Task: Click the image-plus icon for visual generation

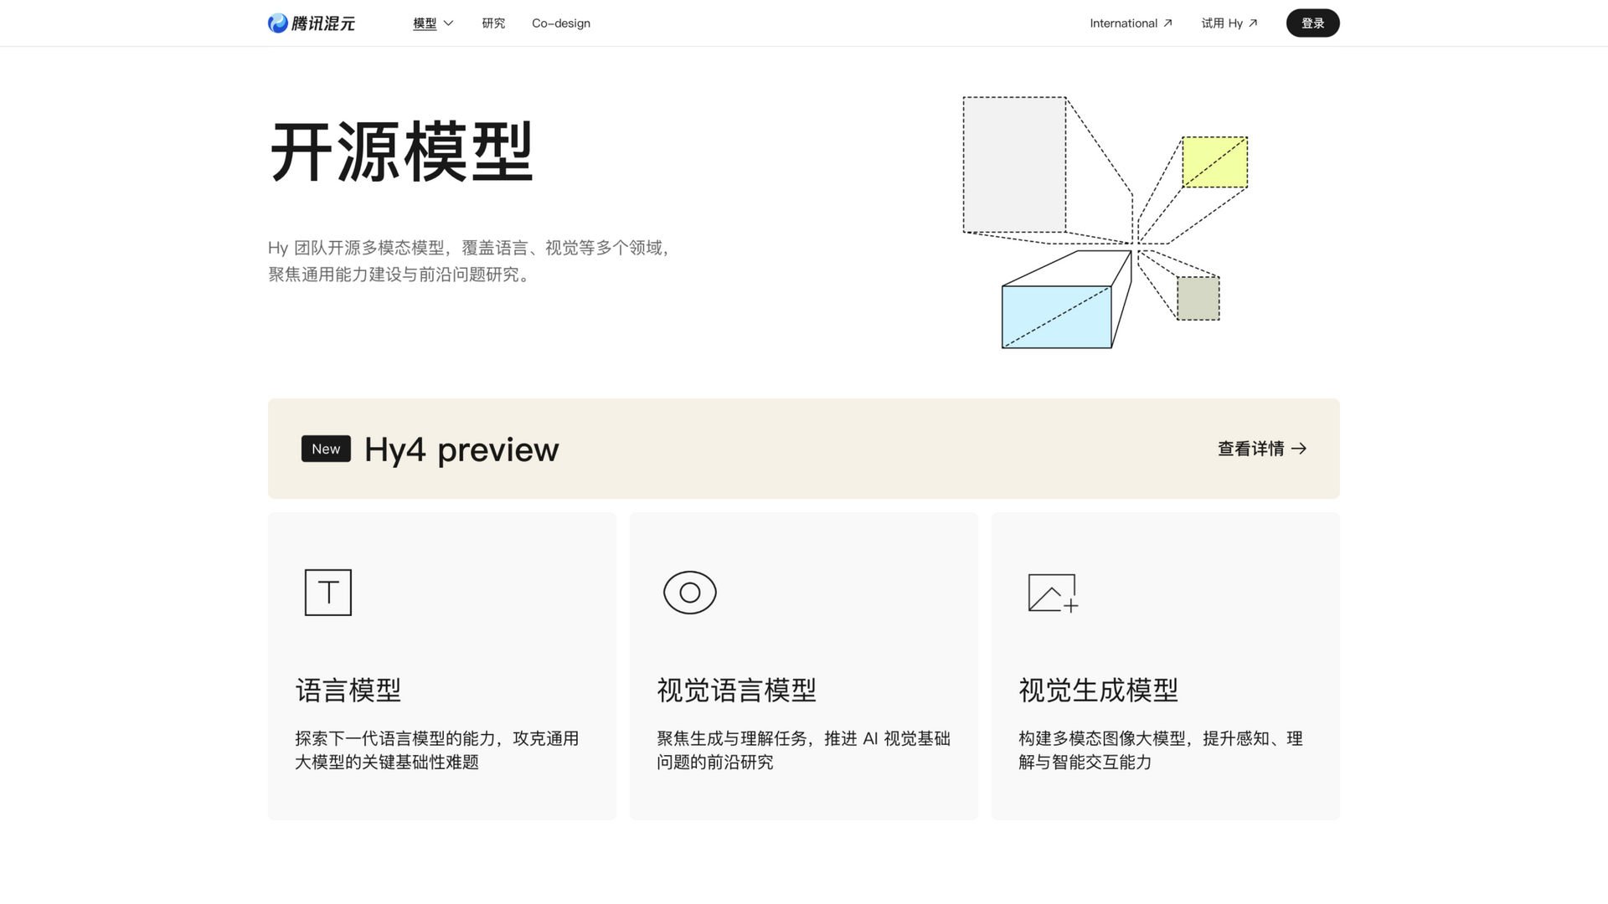Action: click(1053, 593)
